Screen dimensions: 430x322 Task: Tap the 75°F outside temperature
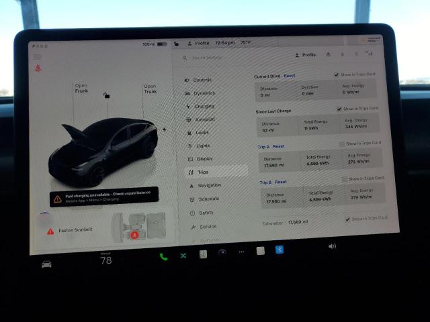click(x=245, y=42)
